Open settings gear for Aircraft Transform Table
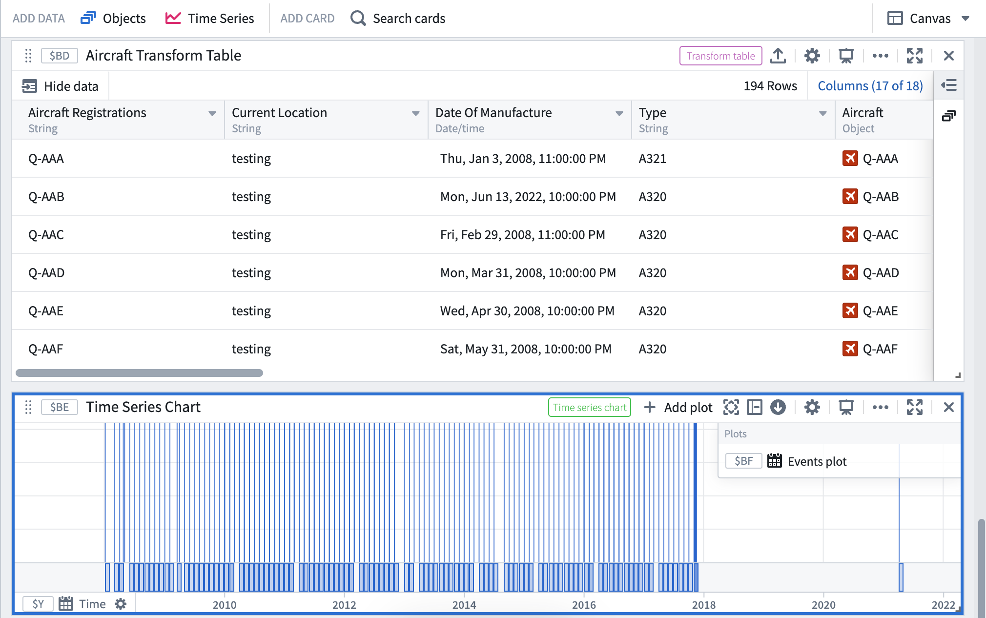986x618 pixels. pyautogui.click(x=812, y=56)
